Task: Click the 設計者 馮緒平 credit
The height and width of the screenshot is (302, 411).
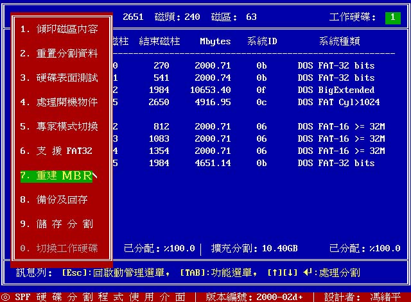Action: [x=362, y=297]
